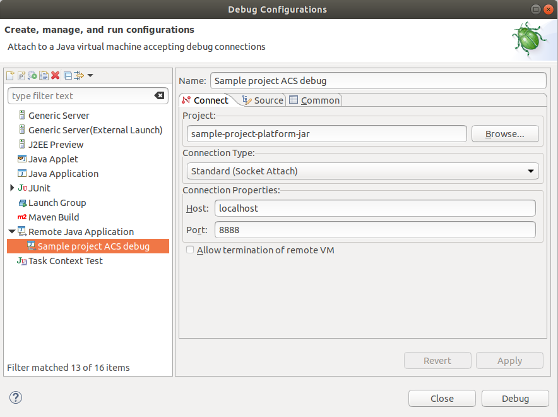Browse for a project
Screen dimensions: 558x417
(x=505, y=133)
